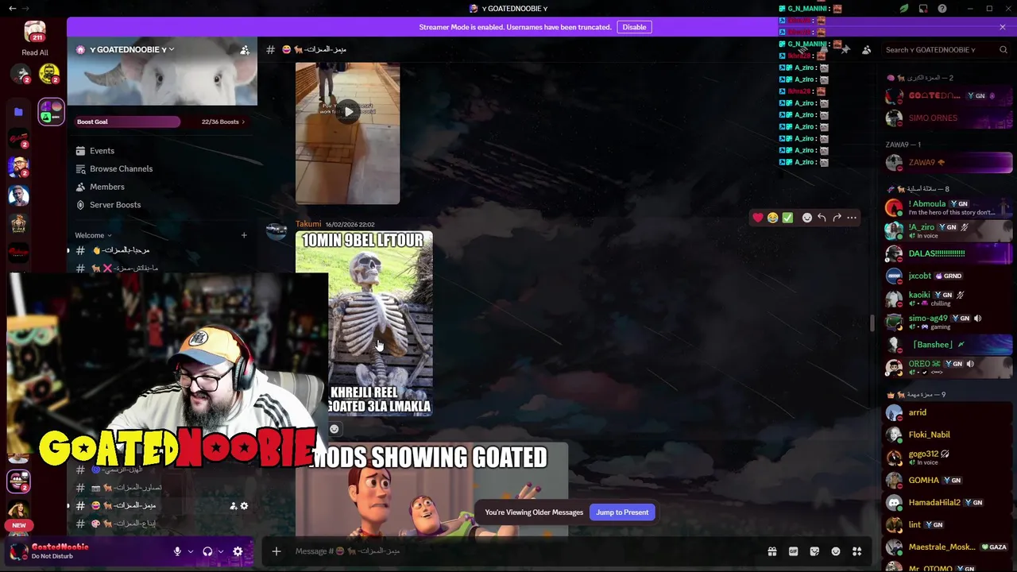
Task: Open the Server Boosts gem icon
Action: click(80, 205)
